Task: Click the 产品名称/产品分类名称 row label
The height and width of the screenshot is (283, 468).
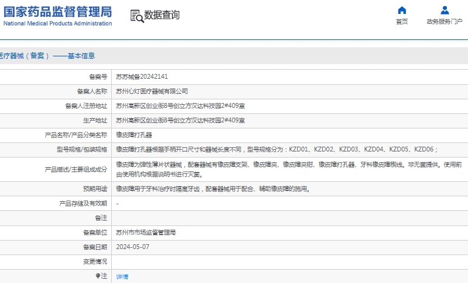Action: tap(76, 135)
